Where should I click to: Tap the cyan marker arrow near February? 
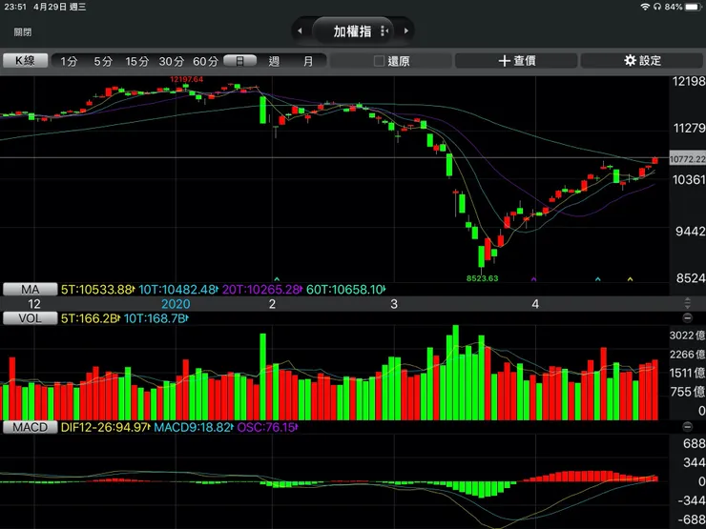[x=277, y=279]
